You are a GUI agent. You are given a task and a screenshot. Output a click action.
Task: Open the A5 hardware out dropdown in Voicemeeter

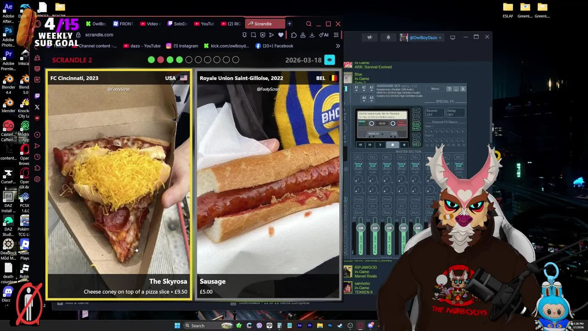tap(372, 99)
